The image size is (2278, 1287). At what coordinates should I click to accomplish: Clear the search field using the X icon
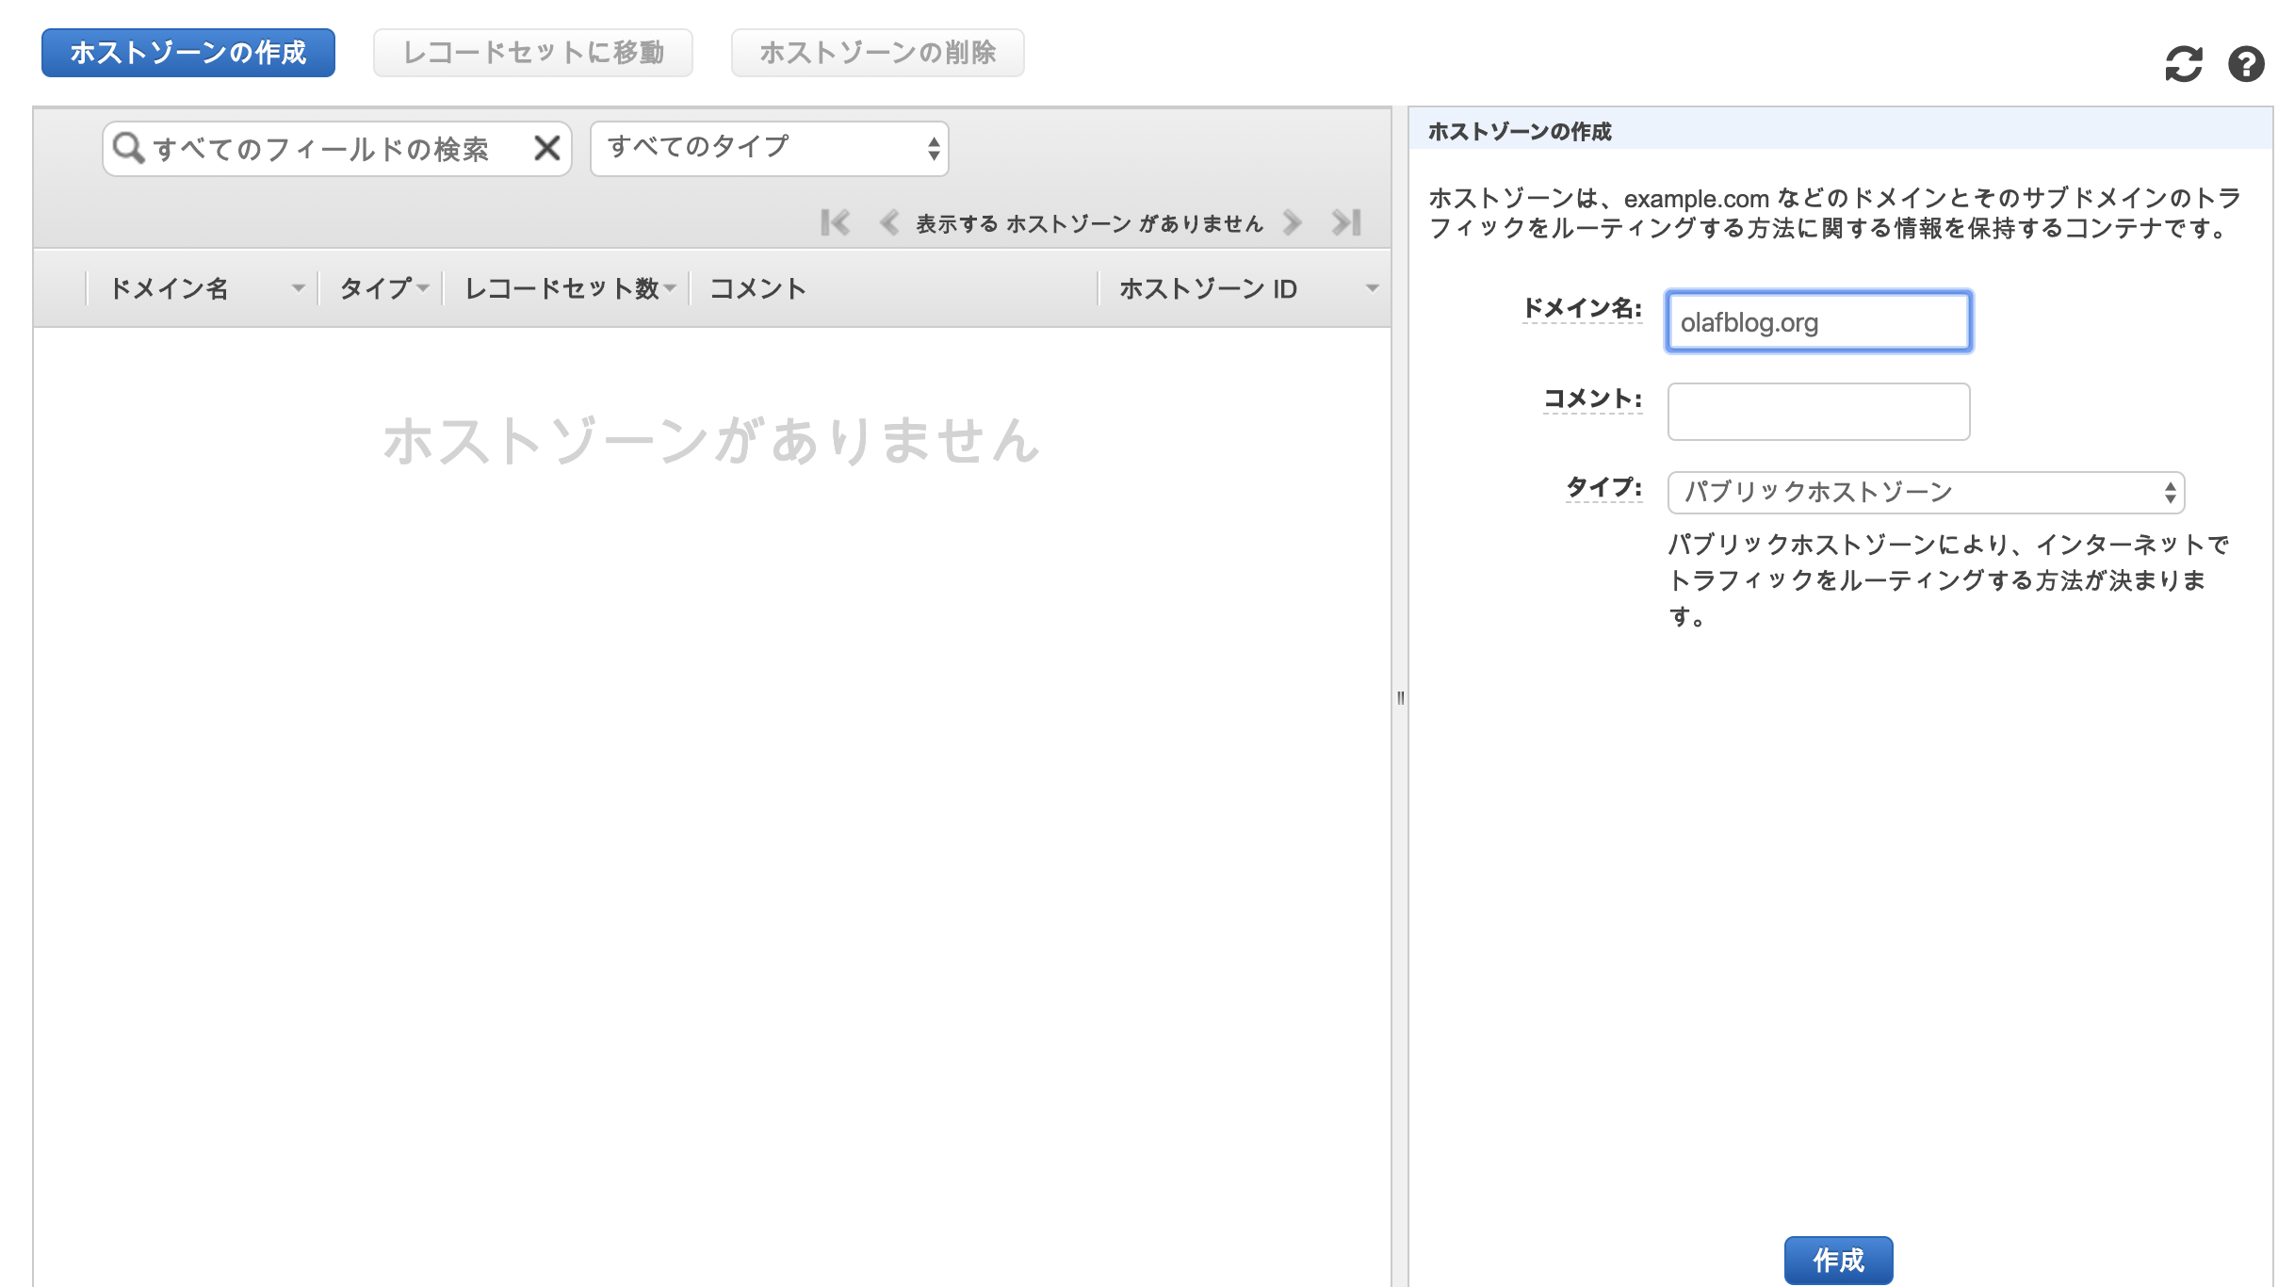click(x=546, y=148)
